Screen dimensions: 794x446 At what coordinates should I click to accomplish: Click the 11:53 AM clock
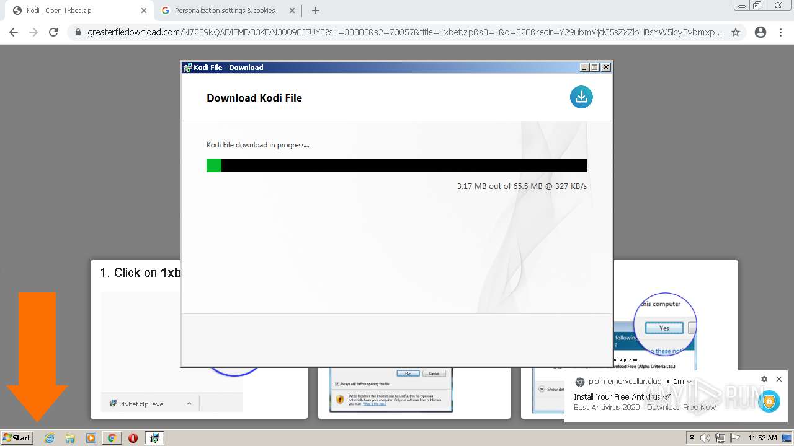[762, 438]
